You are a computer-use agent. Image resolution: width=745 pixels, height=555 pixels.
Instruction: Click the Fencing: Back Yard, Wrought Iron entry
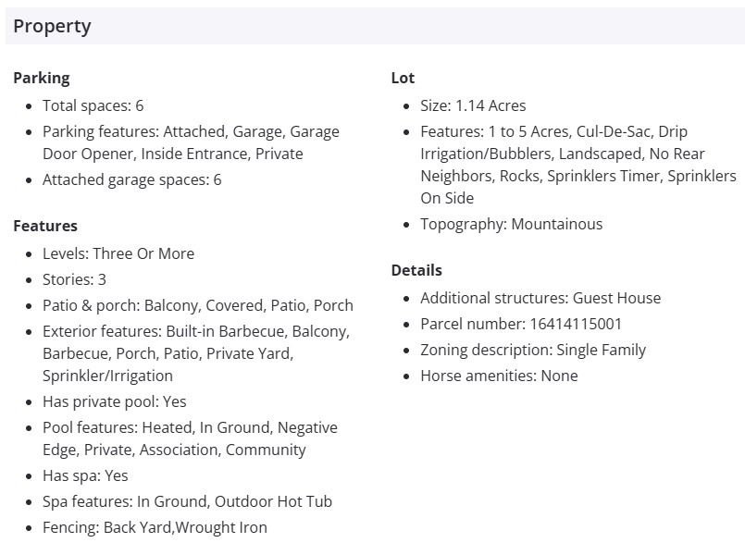(155, 527)
